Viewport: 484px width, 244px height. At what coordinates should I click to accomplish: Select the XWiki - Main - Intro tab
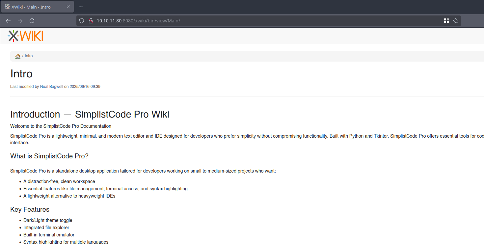(x=33, y=7)
